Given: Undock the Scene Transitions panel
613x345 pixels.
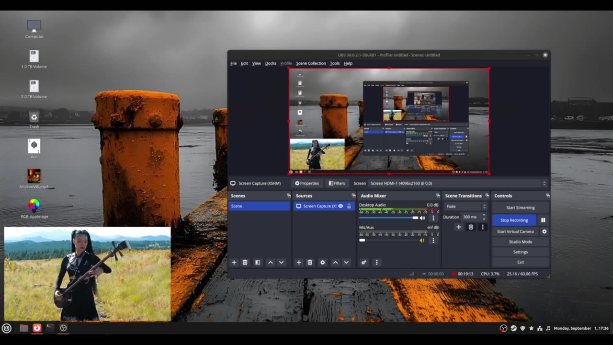Looking at the screenshot, I should tap(487, 195).
